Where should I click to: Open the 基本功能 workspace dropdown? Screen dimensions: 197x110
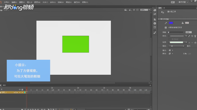183,2
